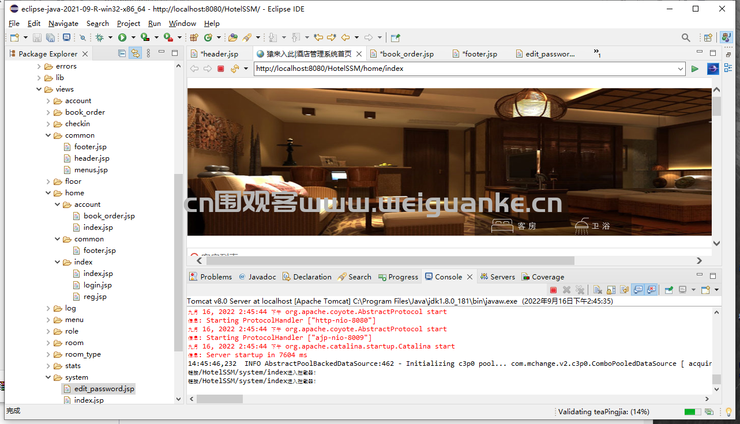This screenshot has height=424, width=740.
Task: Click the Console horizontal scrollbar thumb
Action: tap(220, 399)
